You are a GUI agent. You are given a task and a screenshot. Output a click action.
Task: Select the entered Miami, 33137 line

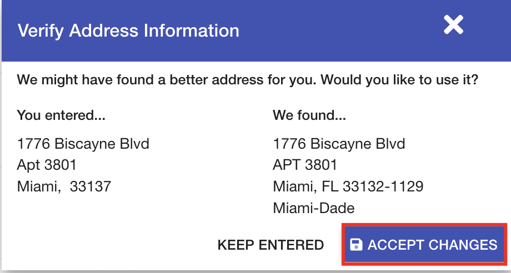coord(64,186)
